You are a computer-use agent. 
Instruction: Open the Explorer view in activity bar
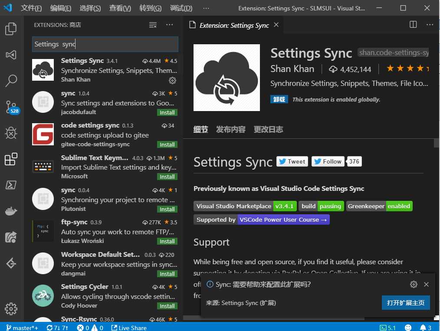coord(11,29)
